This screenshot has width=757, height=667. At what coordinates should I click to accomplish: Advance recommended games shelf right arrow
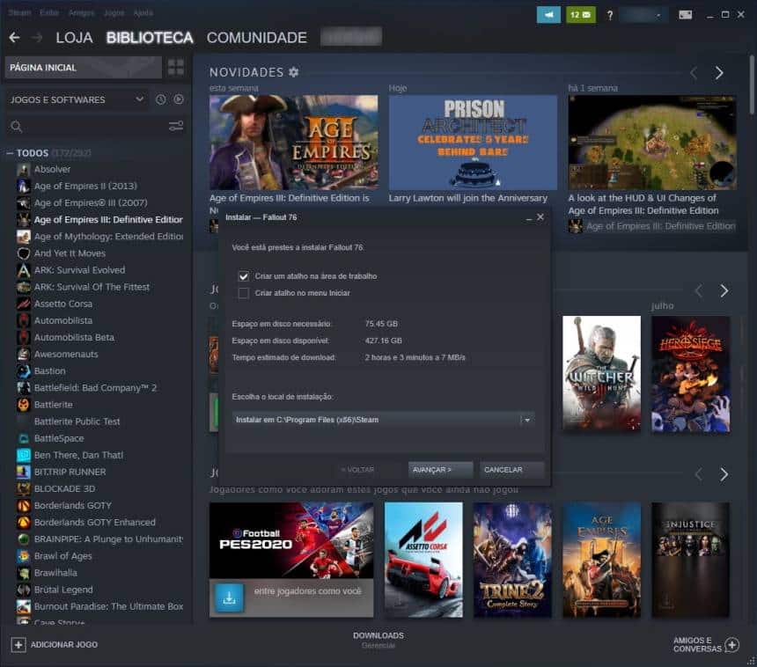click(724, 474)
